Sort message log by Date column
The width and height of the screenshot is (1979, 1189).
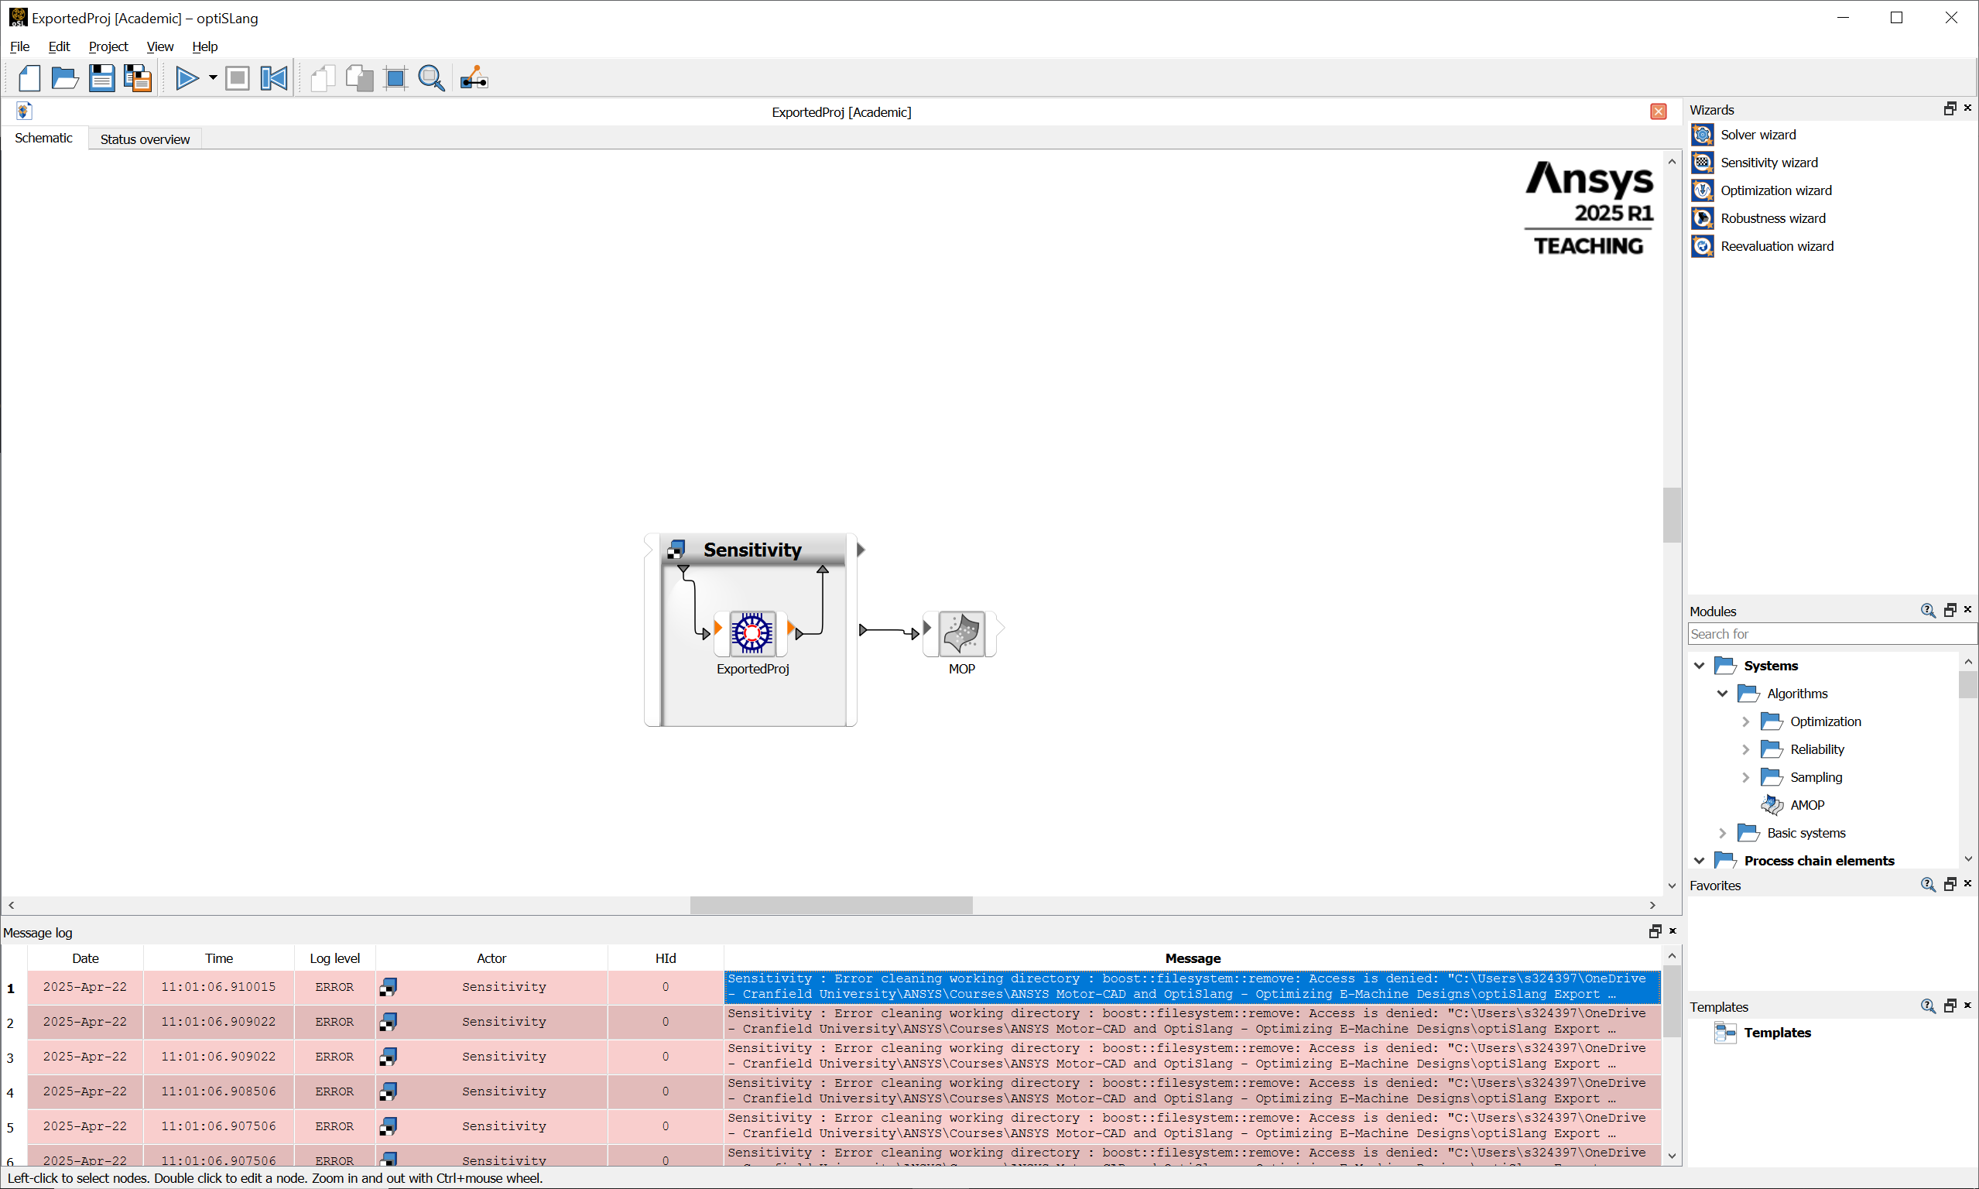pyautogui.click(x=85, y=958)
